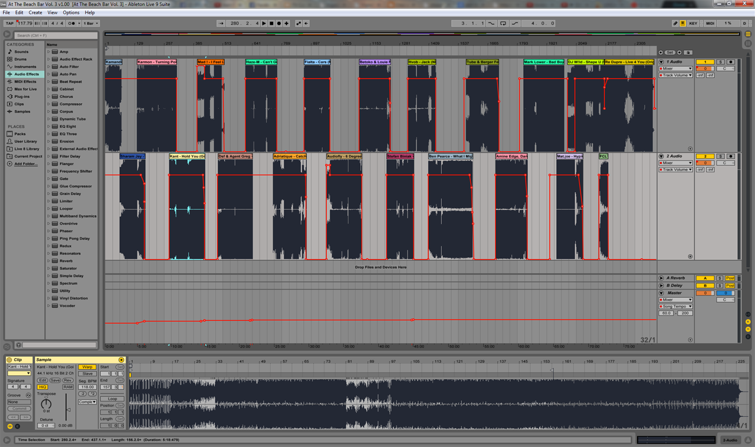Click the Detune 0 ct field
Viewport: 755px width, 447px height.
(46, 425)
